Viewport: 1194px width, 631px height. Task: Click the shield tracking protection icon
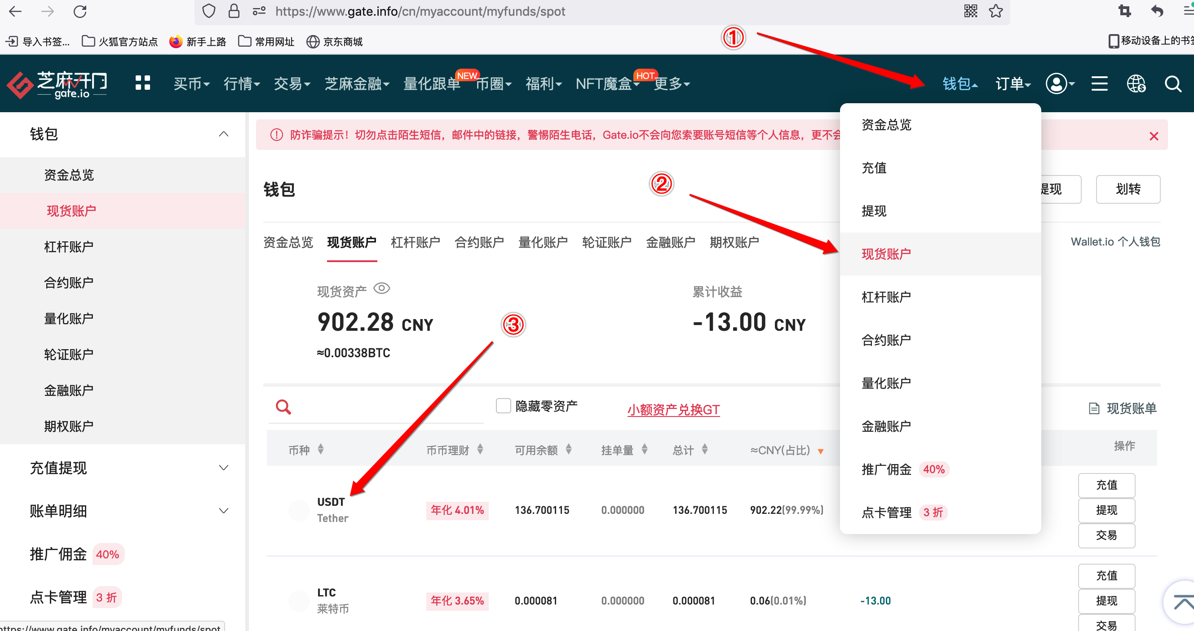[208, 11]
